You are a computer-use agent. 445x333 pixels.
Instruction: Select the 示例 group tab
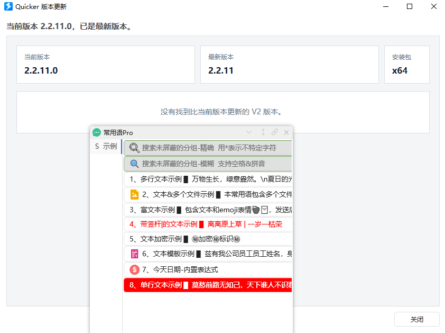[x=106, y=147]
